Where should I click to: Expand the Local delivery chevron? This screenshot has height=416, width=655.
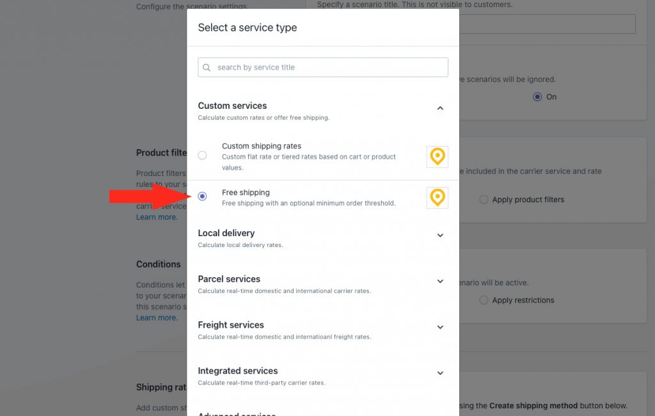tap(440, 236)
